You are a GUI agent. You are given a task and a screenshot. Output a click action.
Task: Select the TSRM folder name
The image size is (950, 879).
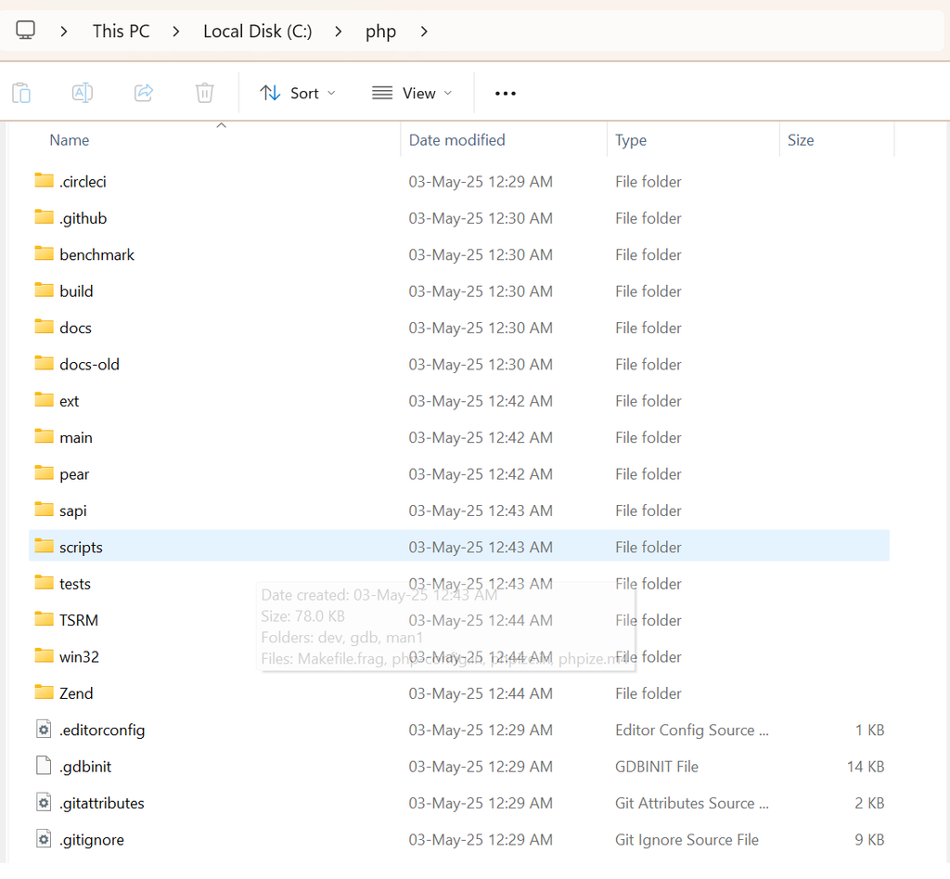pos(79,620)
